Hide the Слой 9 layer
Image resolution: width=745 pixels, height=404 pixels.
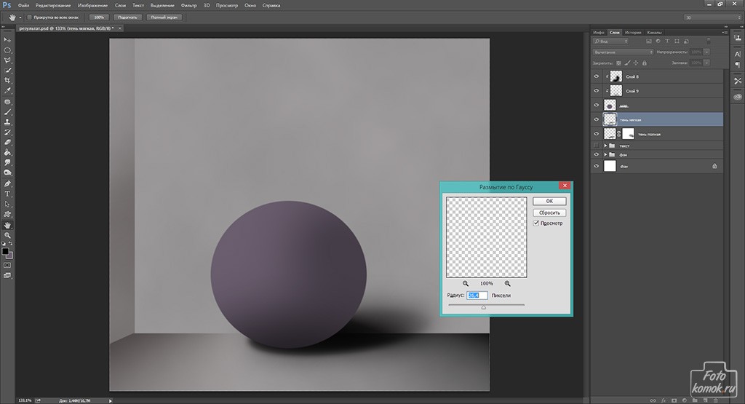click(597, 90)
